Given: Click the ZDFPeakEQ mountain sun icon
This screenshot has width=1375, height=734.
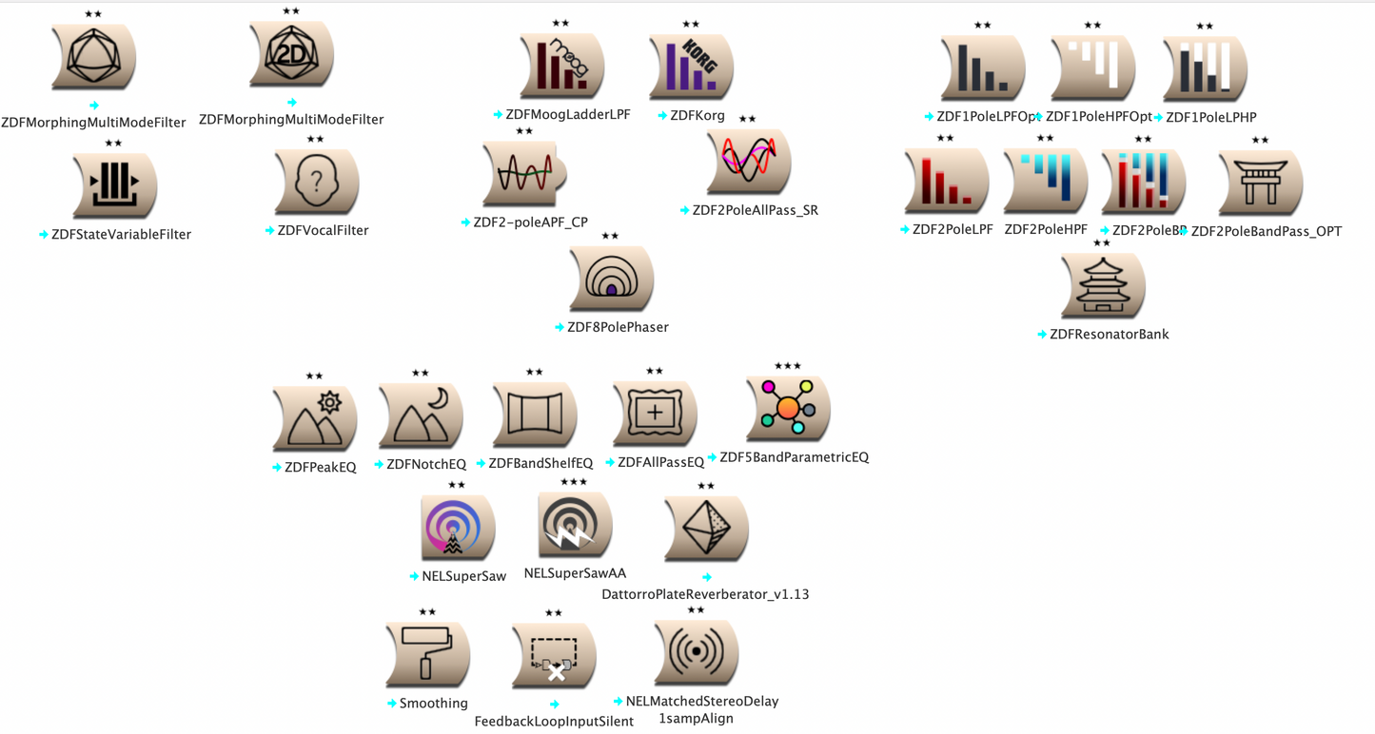Looking at the screenshot, I should pyautogui.click(x=315, y=418).
